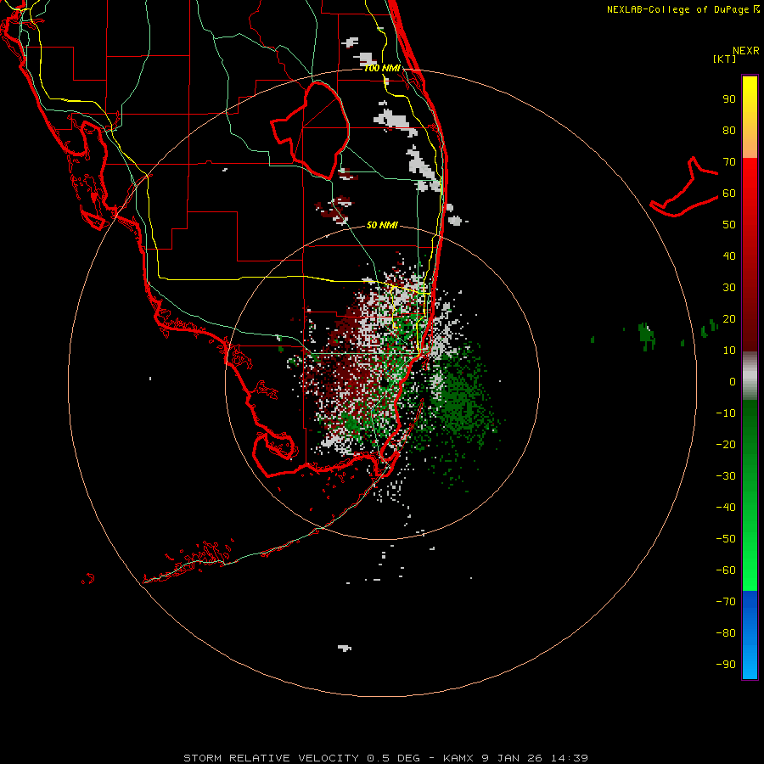Viewport: 764px width, 764px height.
Task: Click the -10 value on the velocity scale
Action: coord(726,413)
